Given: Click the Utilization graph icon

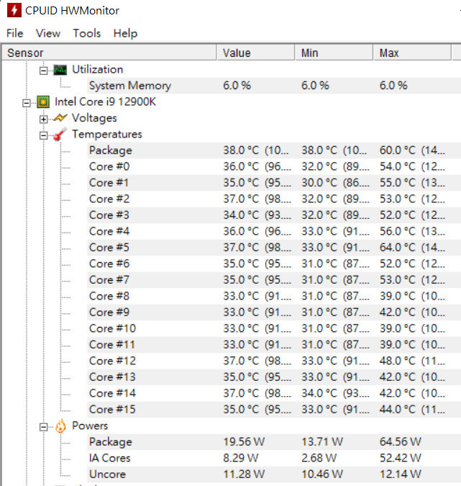Looking at the screenshot, I should coord(60,70).
